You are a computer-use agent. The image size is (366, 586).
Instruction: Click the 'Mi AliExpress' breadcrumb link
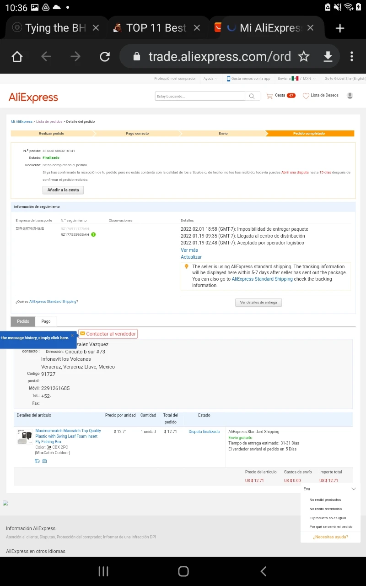(22, 122)
